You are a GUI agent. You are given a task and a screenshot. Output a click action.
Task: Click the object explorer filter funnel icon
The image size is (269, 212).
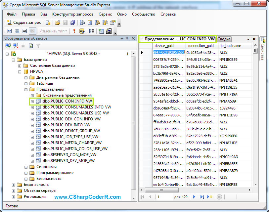[38, 46]
